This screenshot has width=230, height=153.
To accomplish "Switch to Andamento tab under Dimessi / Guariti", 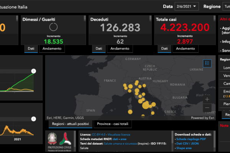I will (x=52, y=49).
